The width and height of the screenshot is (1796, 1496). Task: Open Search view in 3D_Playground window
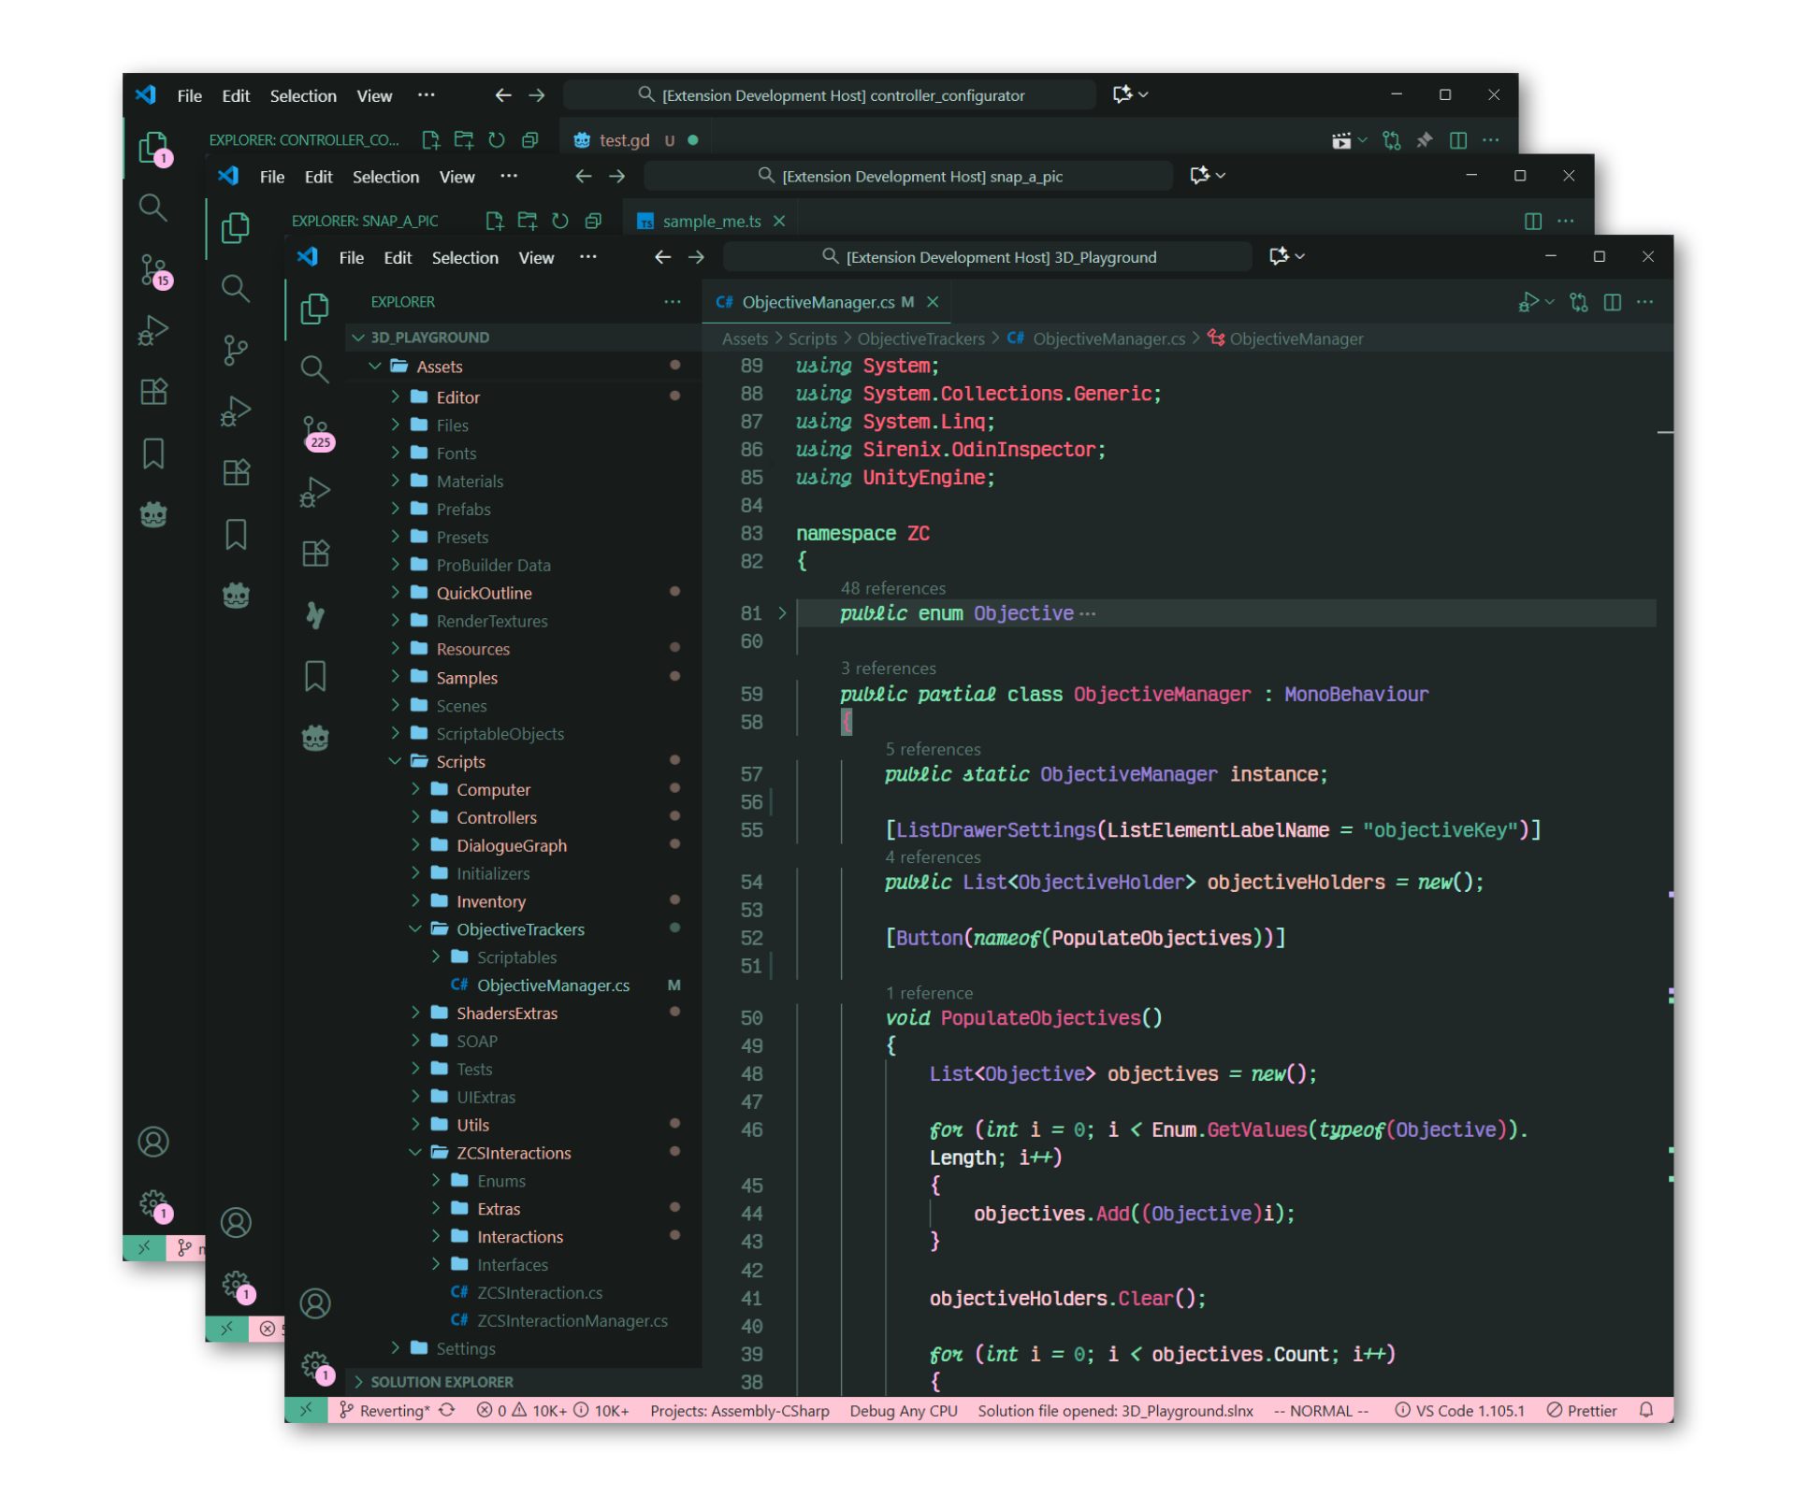point(314,369)
